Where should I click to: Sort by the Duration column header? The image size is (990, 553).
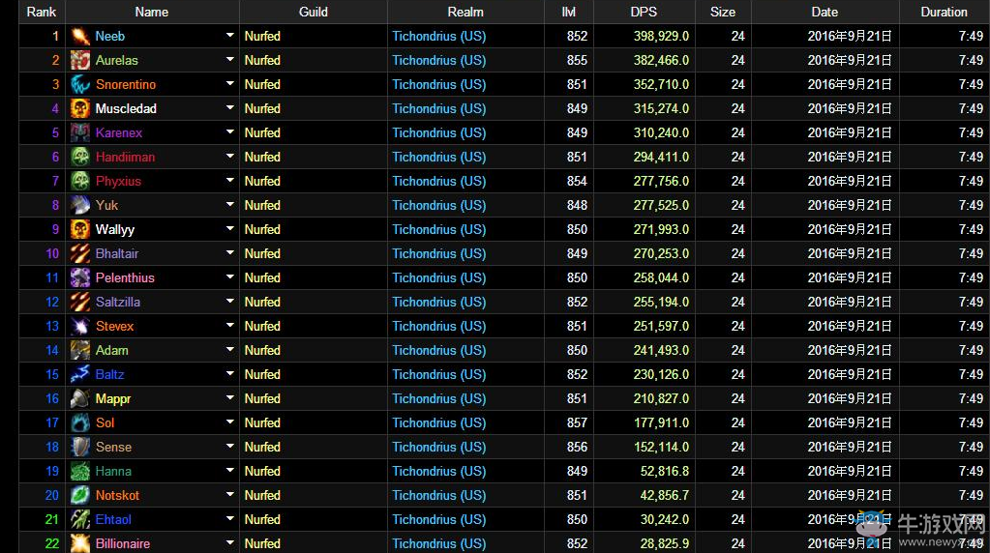[x=944, y=12]
